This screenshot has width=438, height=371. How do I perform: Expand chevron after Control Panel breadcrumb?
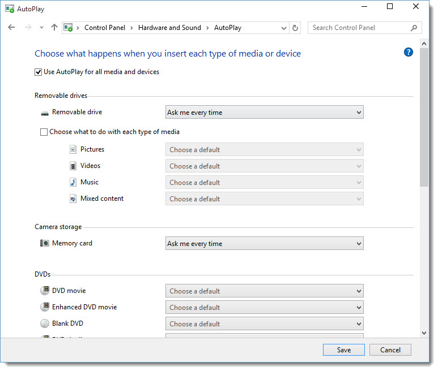click(131, 28)
